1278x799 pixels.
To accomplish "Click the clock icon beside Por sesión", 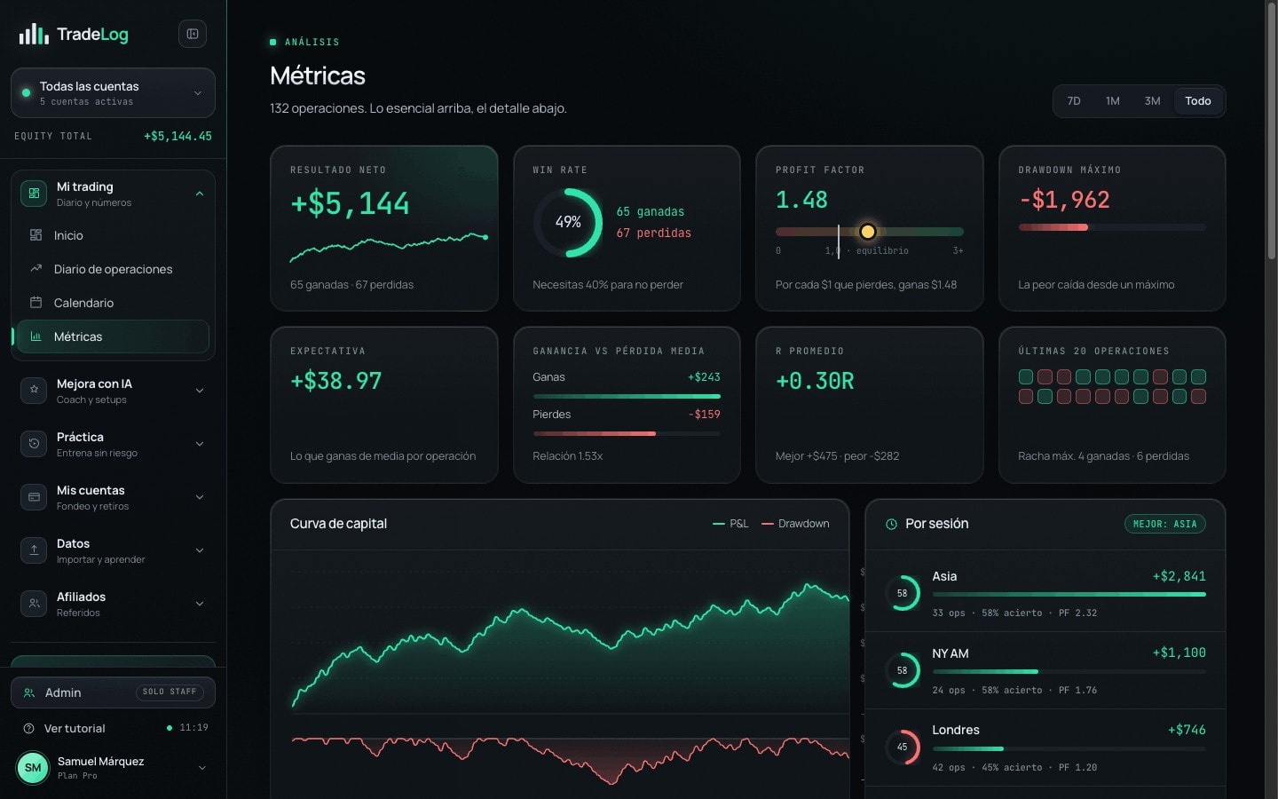I will [x=891, y=524].
